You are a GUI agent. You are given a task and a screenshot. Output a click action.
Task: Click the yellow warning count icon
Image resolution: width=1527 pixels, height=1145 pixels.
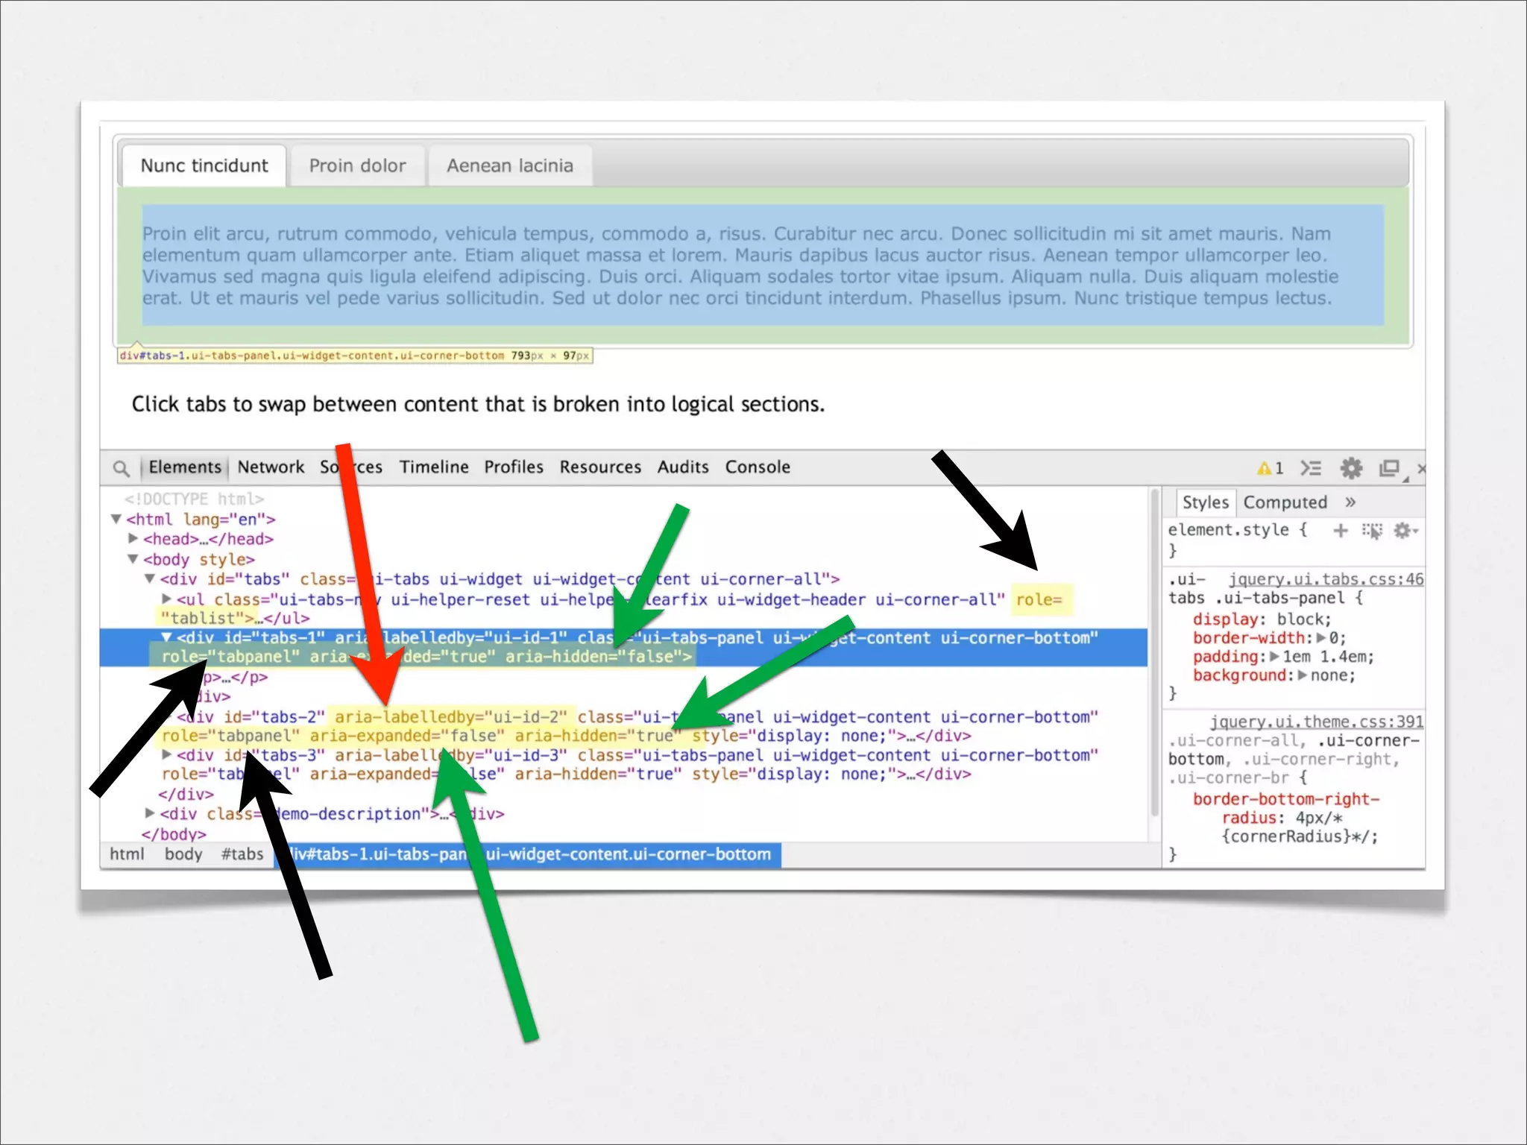click(x=1269, y=468)
